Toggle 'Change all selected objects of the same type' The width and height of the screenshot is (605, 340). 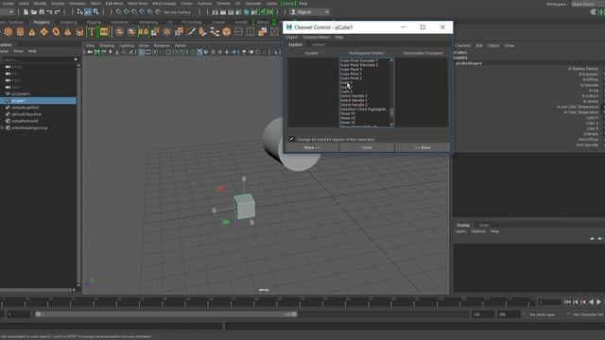tap(292, 139)
